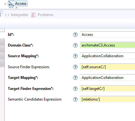Expand the Access tree node
Screen dimensions: 135x121
click(x=5, y=4)
